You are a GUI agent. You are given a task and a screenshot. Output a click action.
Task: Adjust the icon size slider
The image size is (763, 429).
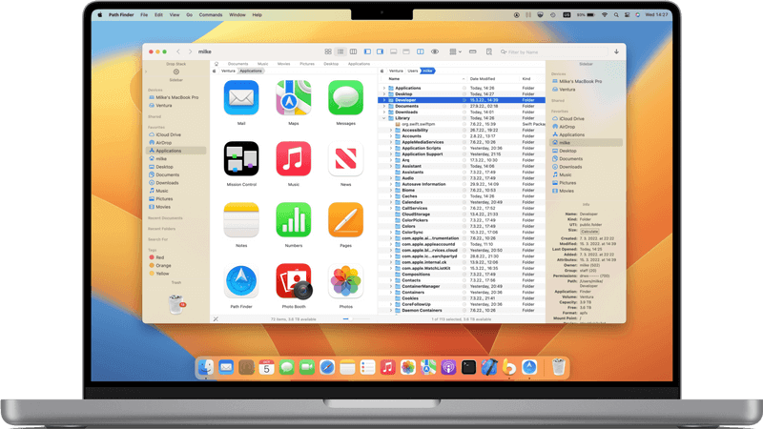356,319
